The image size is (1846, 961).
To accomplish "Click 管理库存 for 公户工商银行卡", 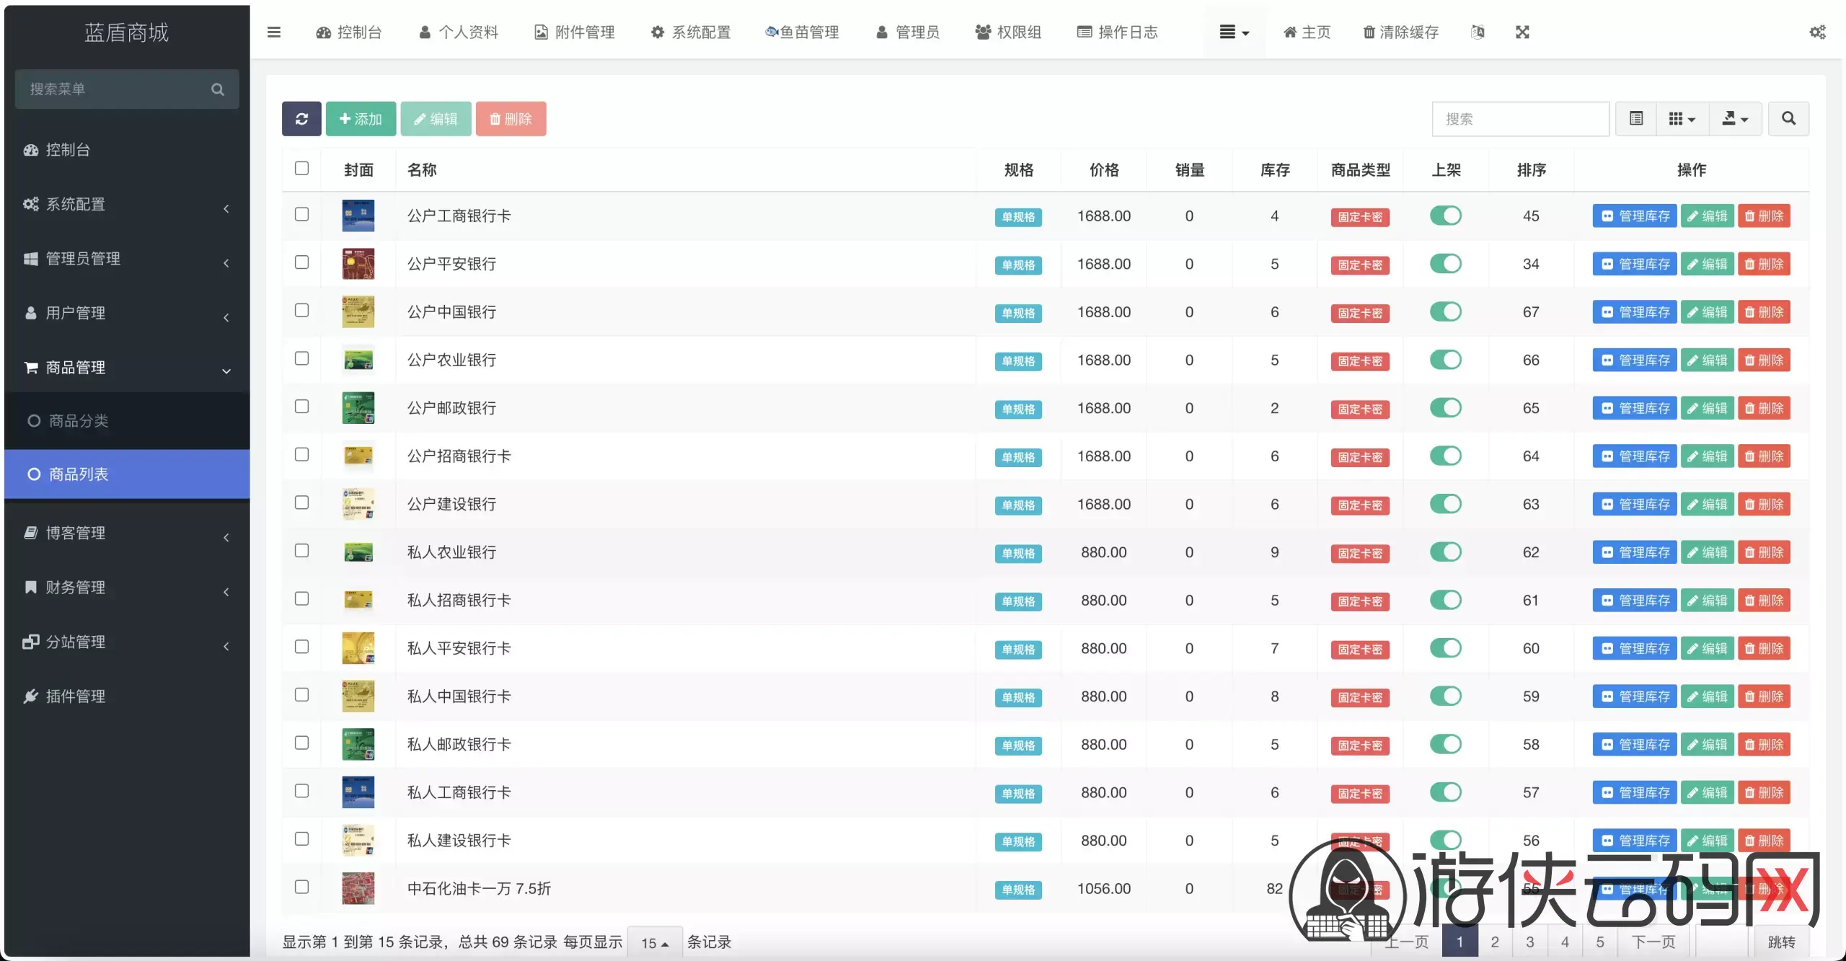I will pyautogui.click(x=1635, y=216).
